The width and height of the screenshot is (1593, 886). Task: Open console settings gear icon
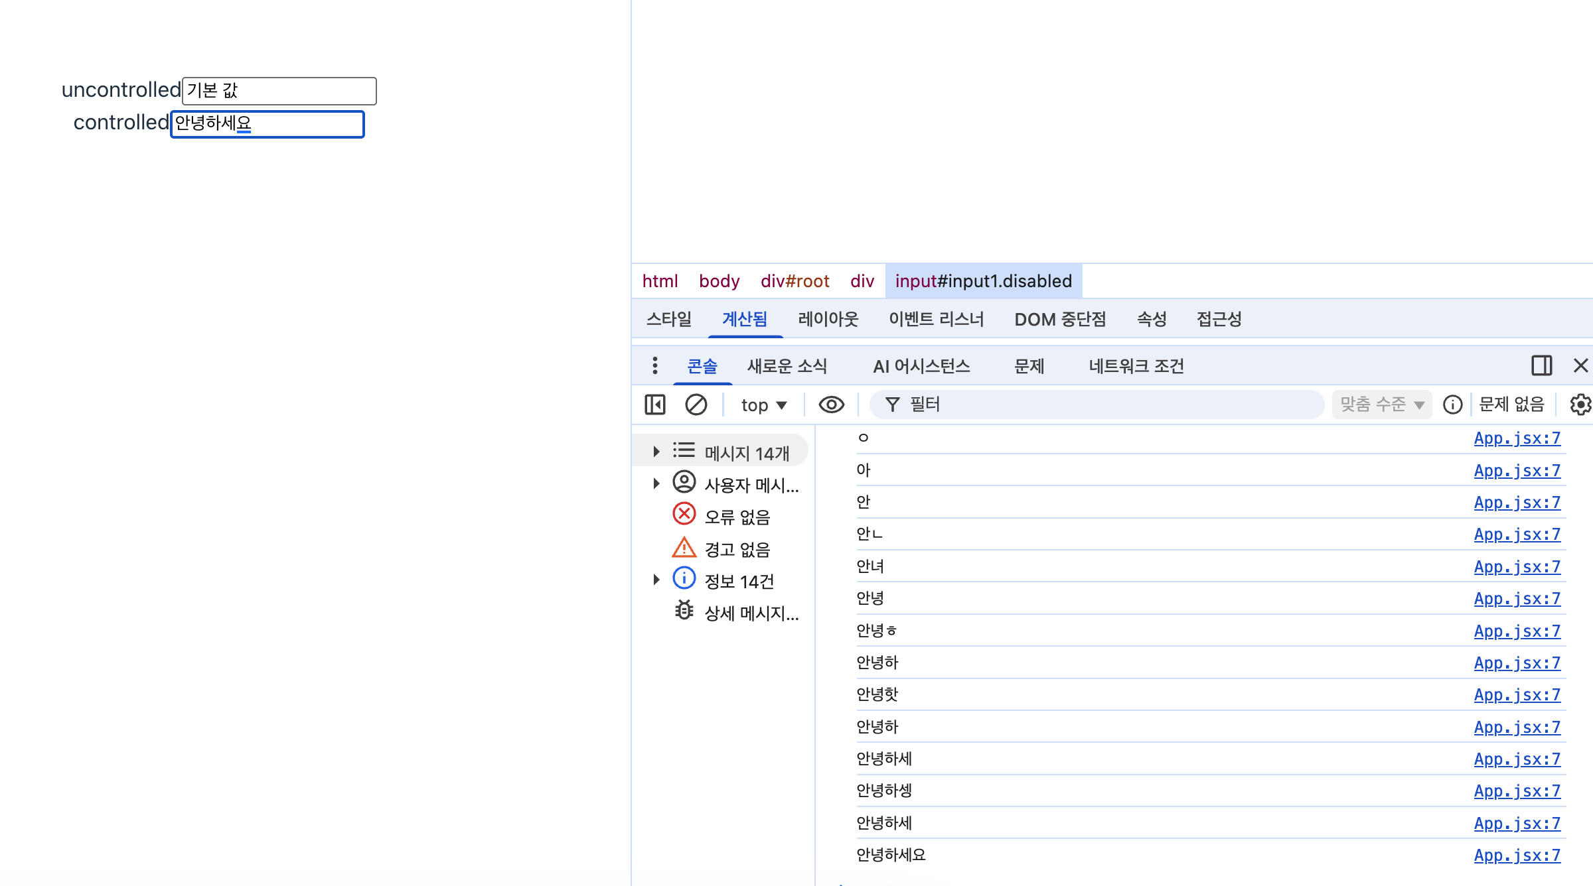coord(1580,405)
